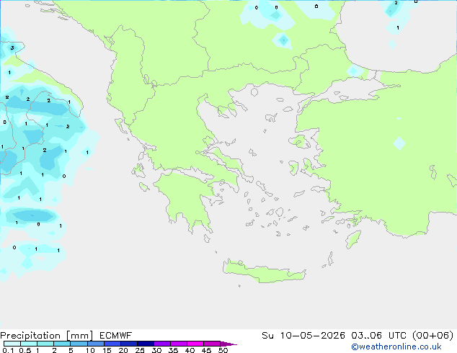Click the legend label '25'

[140, 350]
